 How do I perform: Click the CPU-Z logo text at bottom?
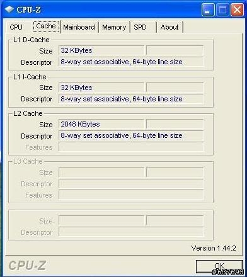27,266
